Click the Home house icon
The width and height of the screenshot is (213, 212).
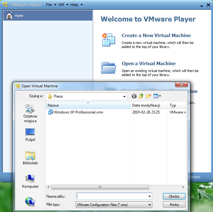coord(9,15)
